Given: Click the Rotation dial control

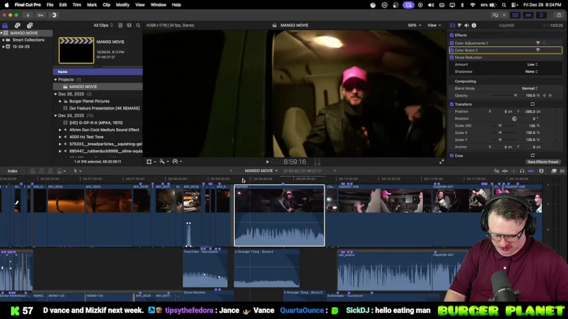Looking at the screenshot, I should pos(514,119).
